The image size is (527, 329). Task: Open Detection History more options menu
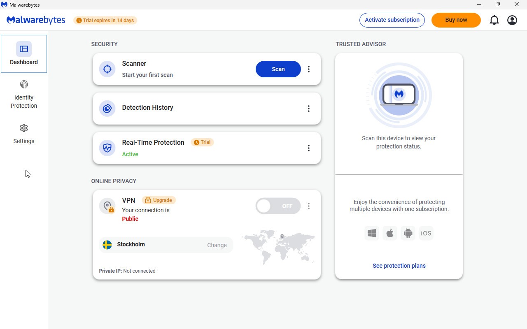pos(309,109)
